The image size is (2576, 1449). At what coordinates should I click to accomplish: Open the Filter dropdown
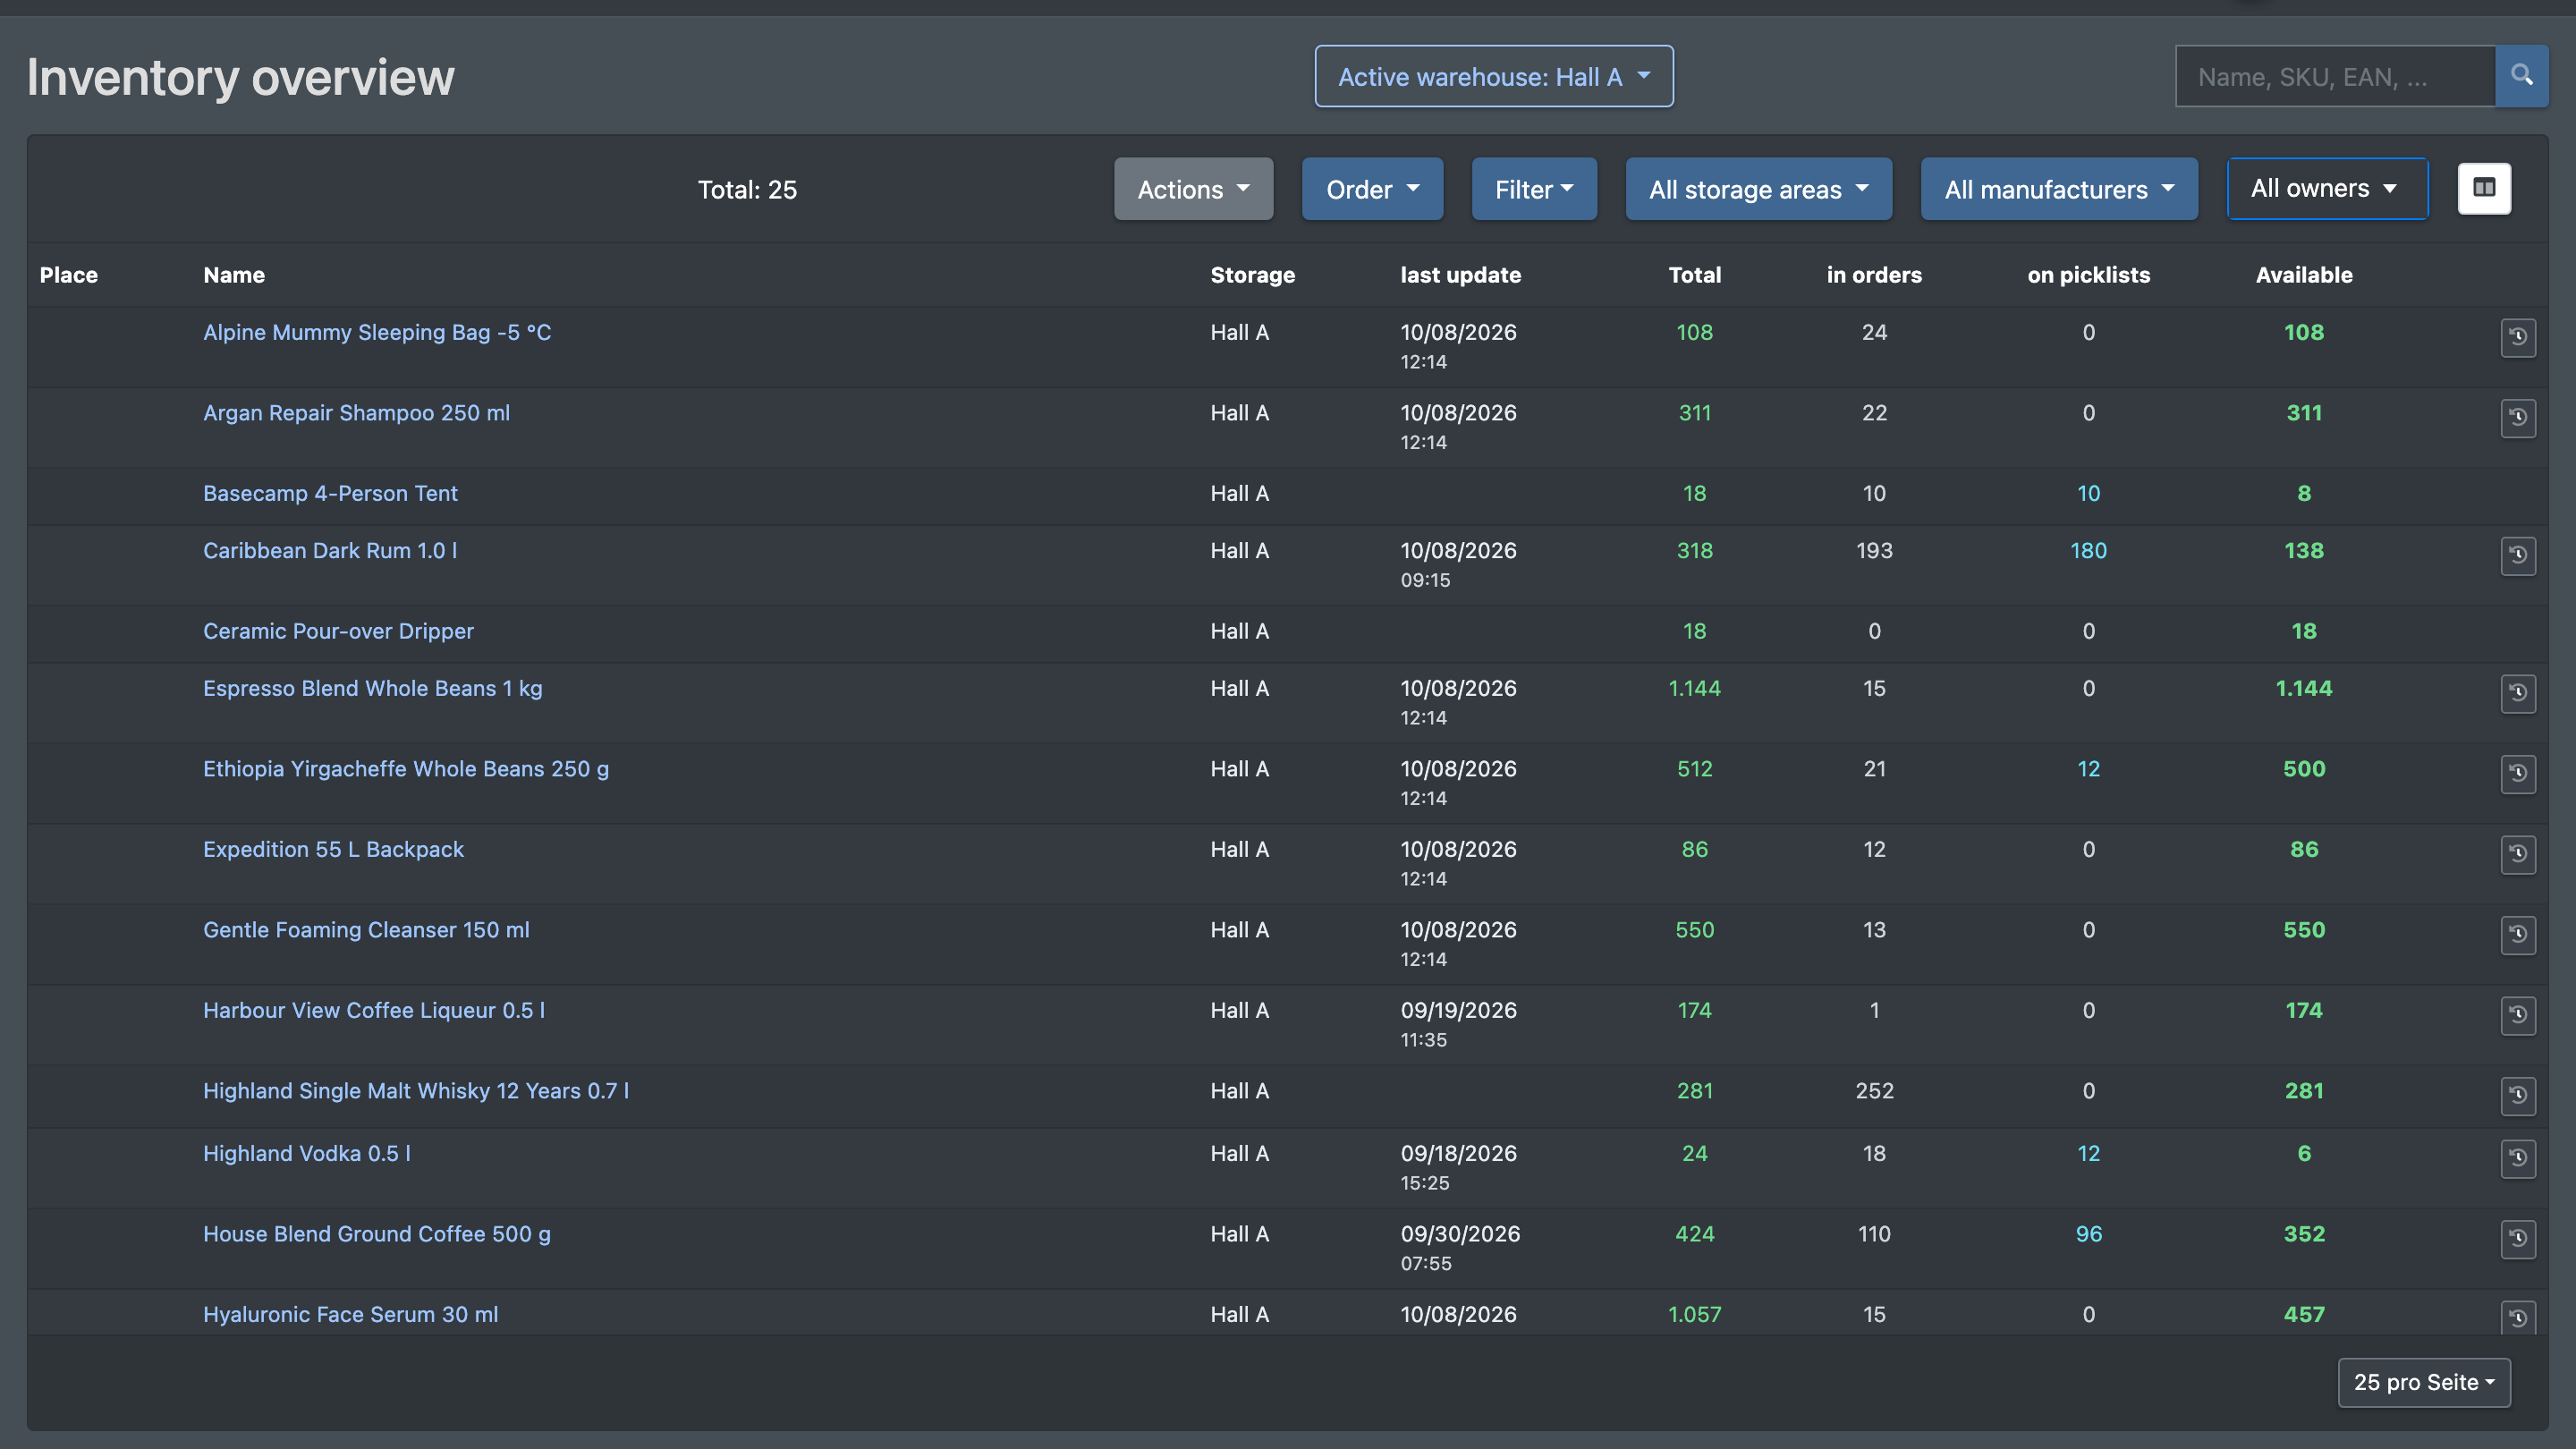1534,189
